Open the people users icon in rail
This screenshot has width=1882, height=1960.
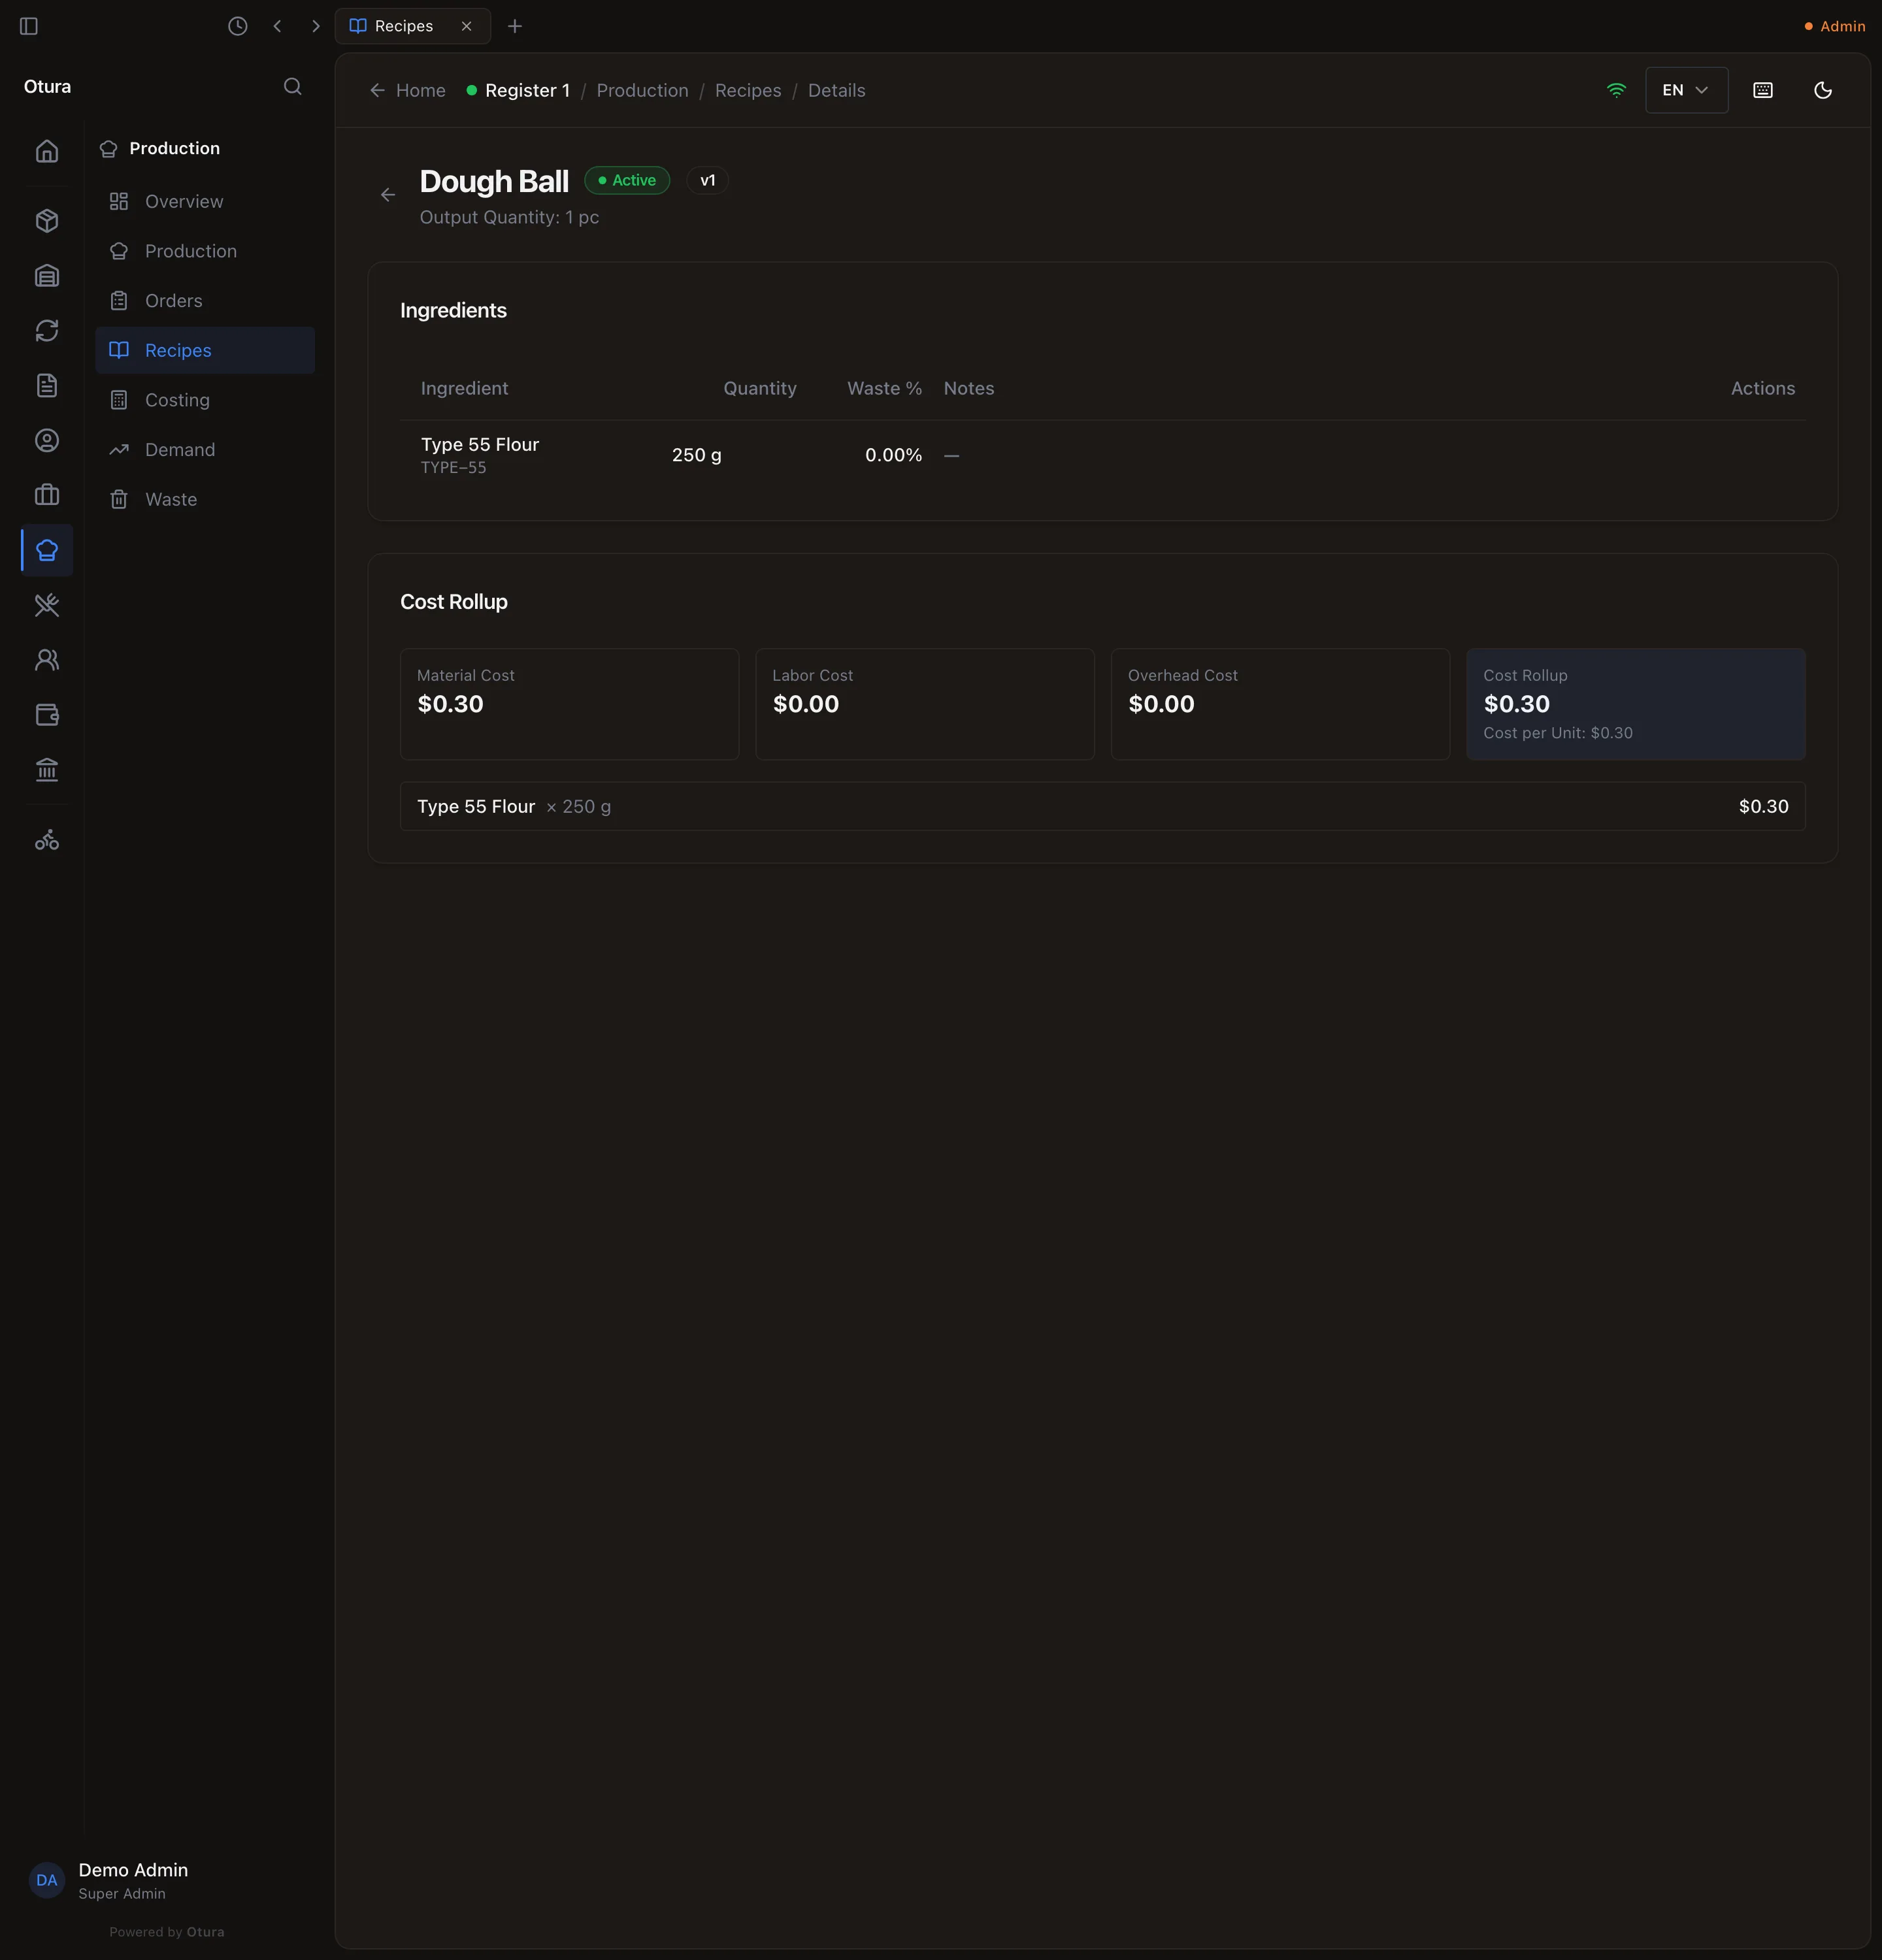click(x=47, y=660)
